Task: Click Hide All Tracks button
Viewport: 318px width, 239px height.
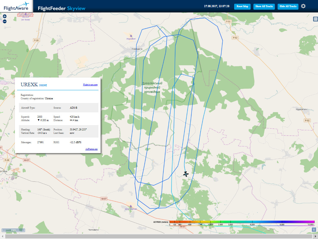Action: 288,6
